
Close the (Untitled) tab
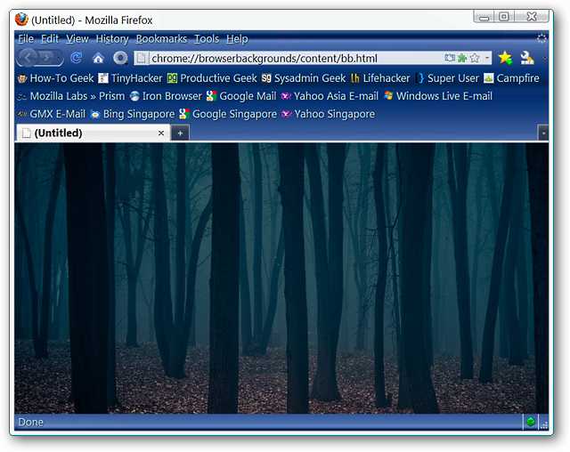pos(161,133)
